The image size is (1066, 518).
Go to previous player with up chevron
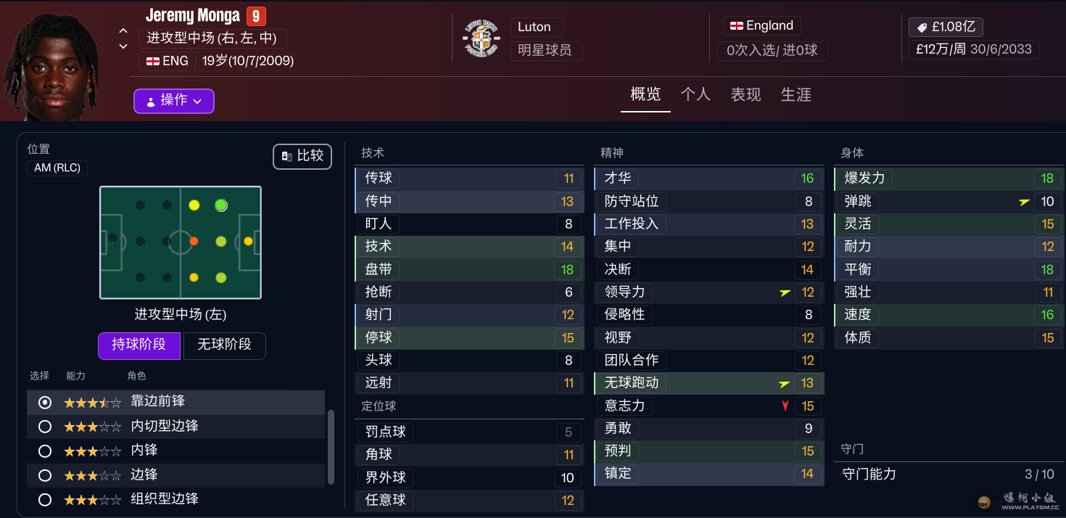coord(123,31)
